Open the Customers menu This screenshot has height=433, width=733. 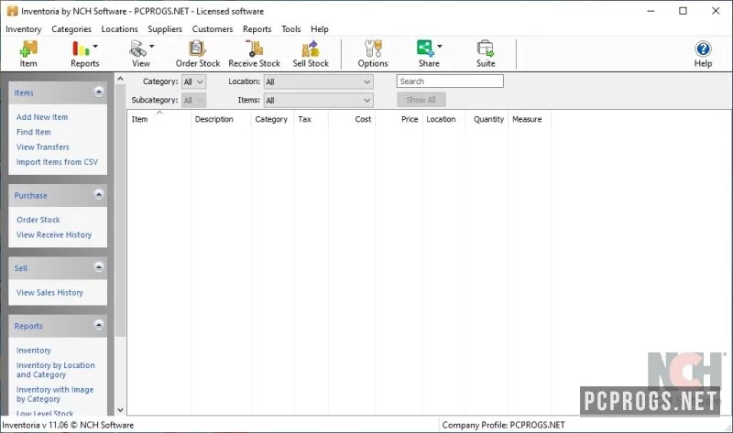(213, 29)
